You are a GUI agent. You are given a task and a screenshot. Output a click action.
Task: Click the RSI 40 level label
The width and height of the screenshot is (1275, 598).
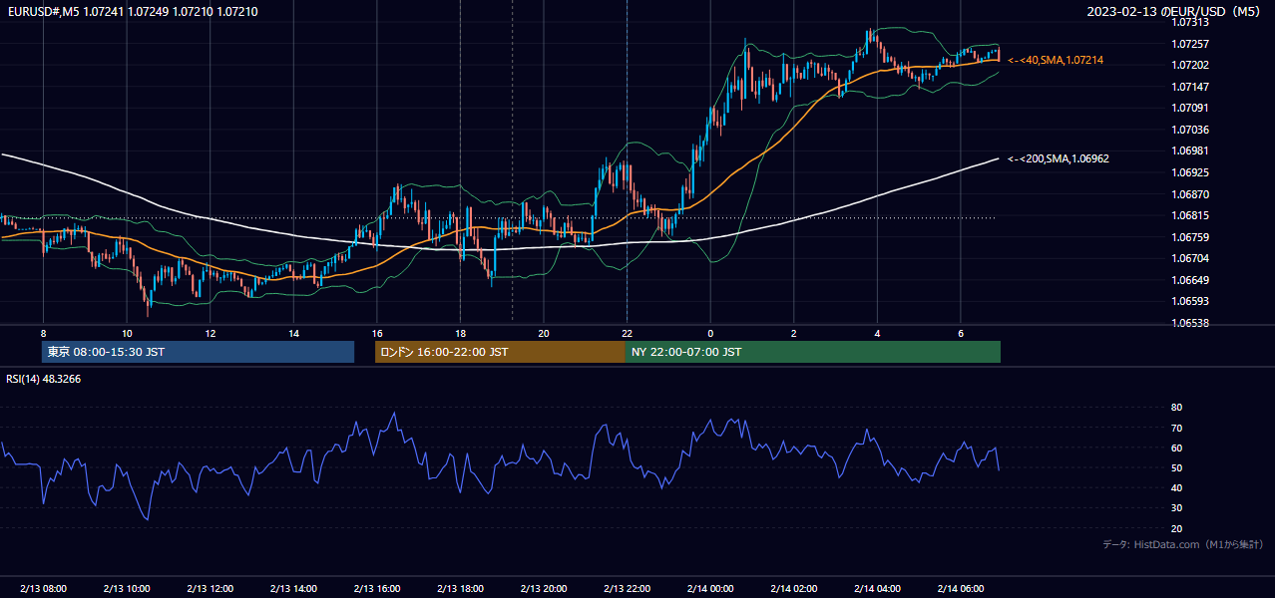1176,487
